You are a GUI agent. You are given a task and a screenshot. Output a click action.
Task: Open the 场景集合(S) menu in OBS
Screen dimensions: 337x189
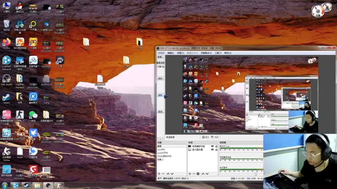tap(206, 53)
